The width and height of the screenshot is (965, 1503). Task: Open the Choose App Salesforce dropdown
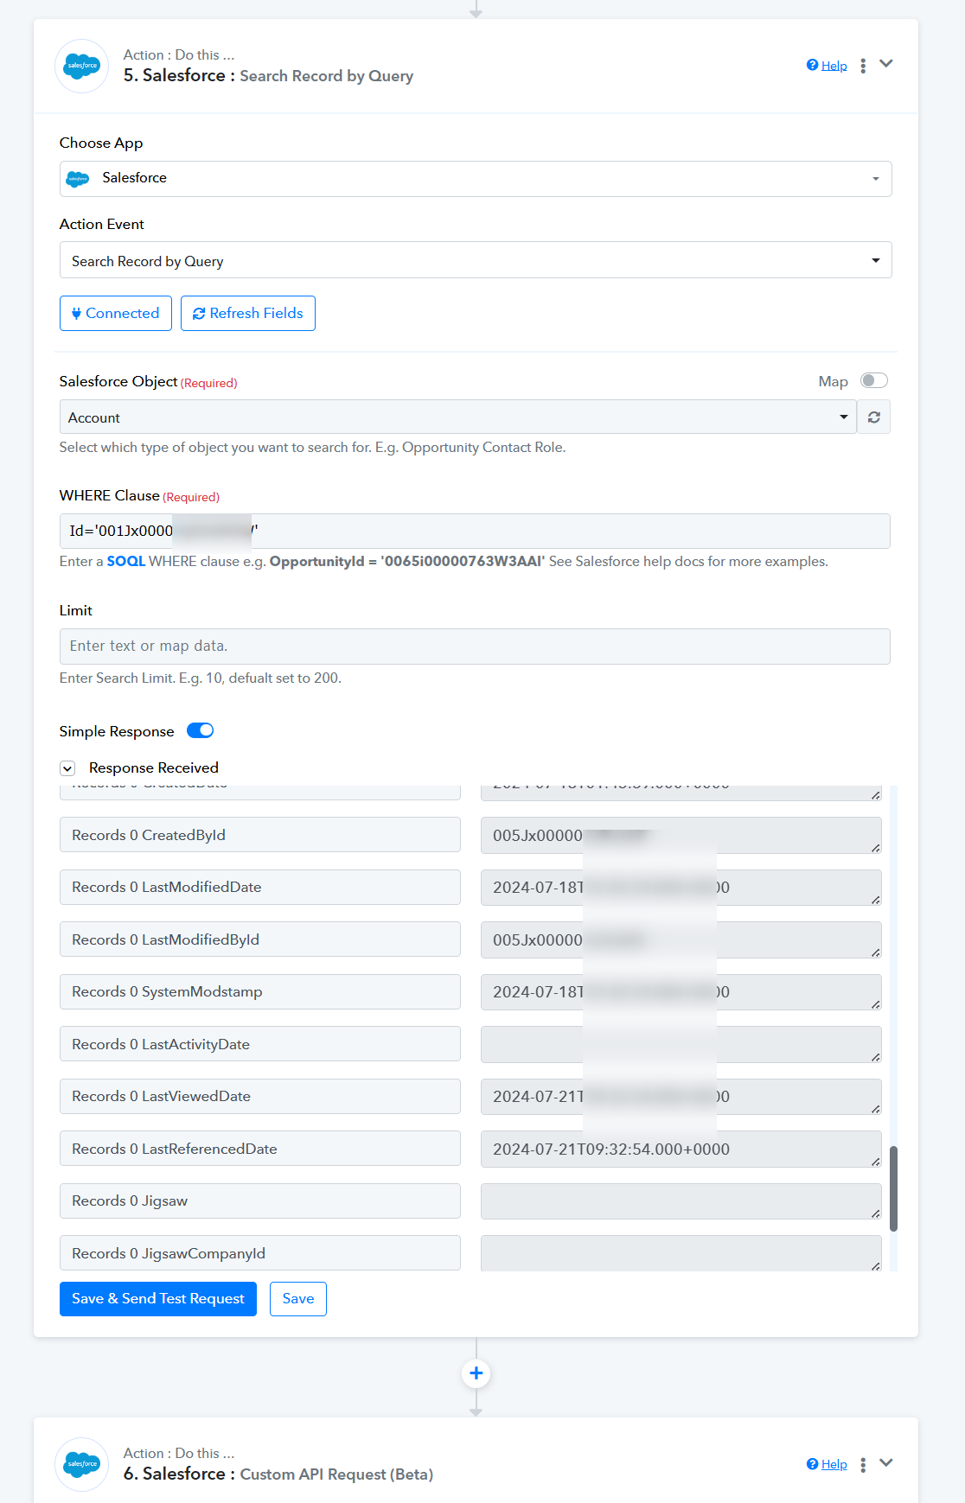(x=476, y=179)
